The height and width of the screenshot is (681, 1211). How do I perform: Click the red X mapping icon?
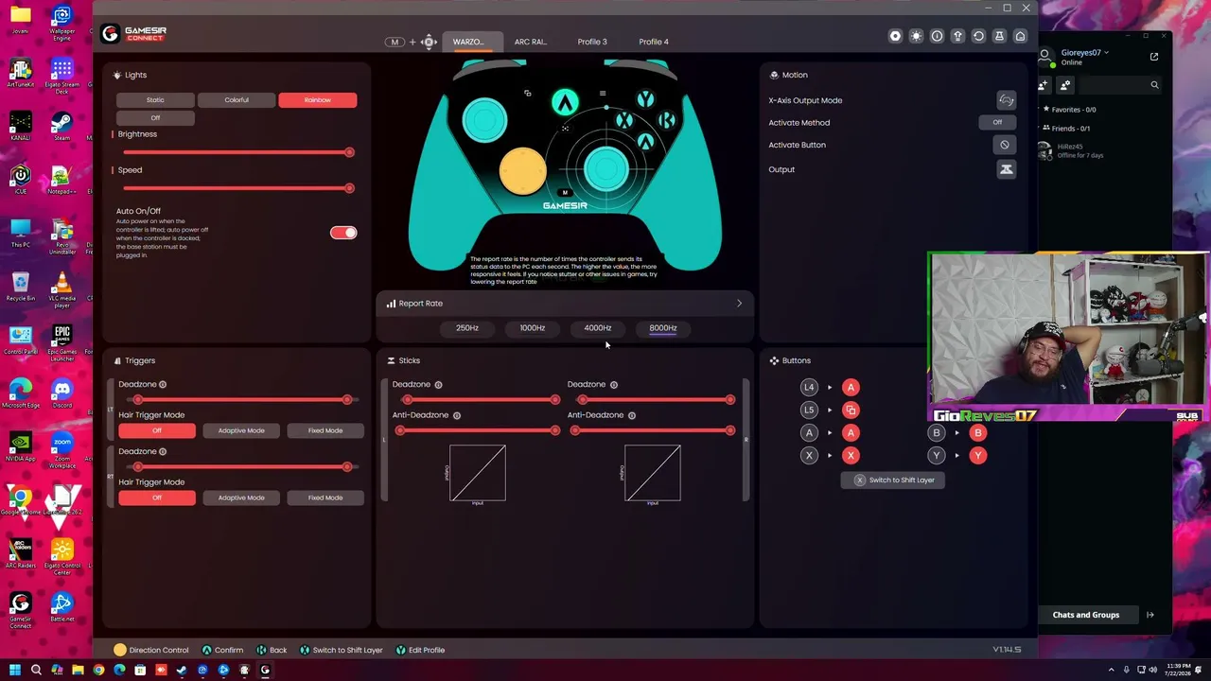coord(851,455)
